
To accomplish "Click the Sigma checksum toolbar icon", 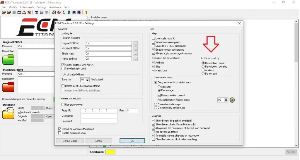I will click(64, 12).
